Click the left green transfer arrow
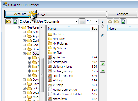 tap(103, 64)
